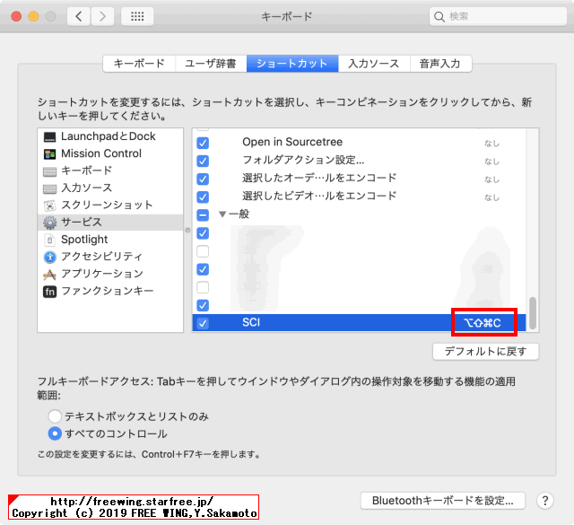Select 選択したオーデ…ルをエンコード row text
This screenshot has height=525, width=574.
[x=319, y=178]
